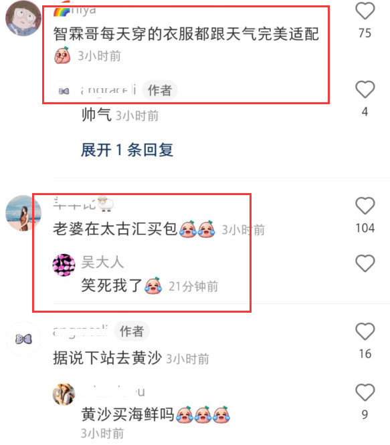Tap the reply text 黄沙买海鲜吗
This screenshot has width=390, height=445.
(x=128, y=414)
